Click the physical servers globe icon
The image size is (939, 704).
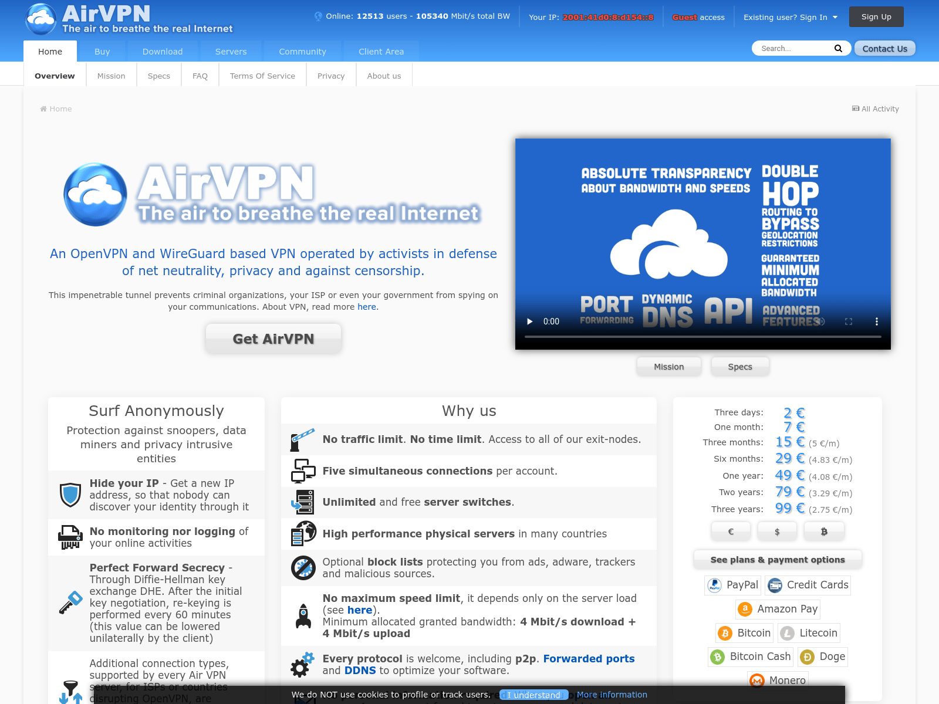click(303, 533)
